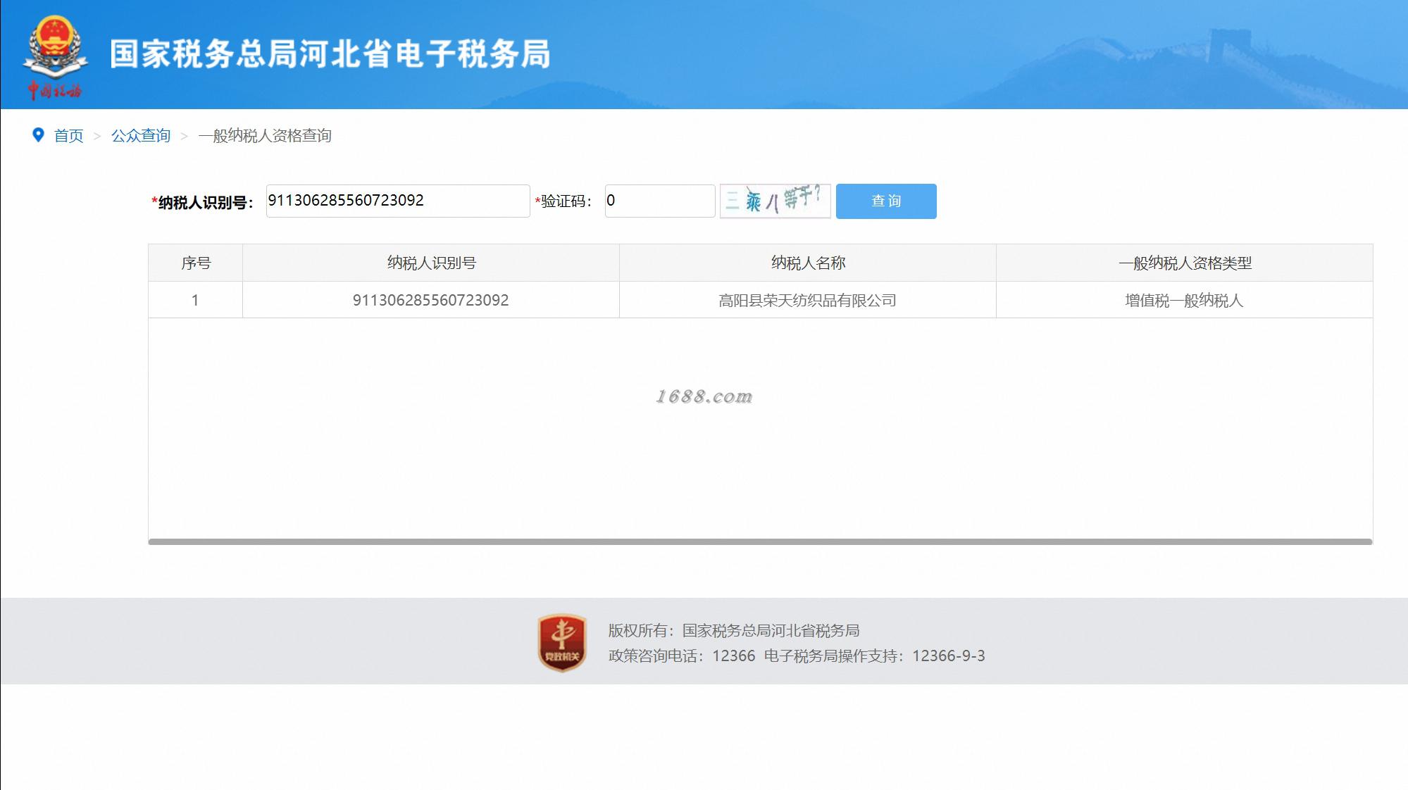Screen dimensions: 1408x790
Task: Click the red party-building badge icon
Action: pyautogui.click(x=561, y=642)
